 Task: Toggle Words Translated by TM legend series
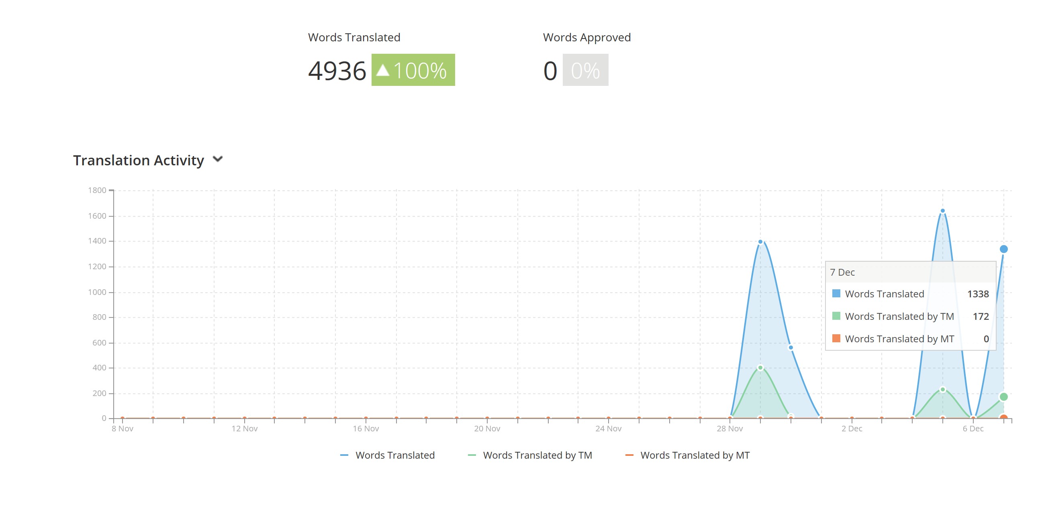[537, 455]
